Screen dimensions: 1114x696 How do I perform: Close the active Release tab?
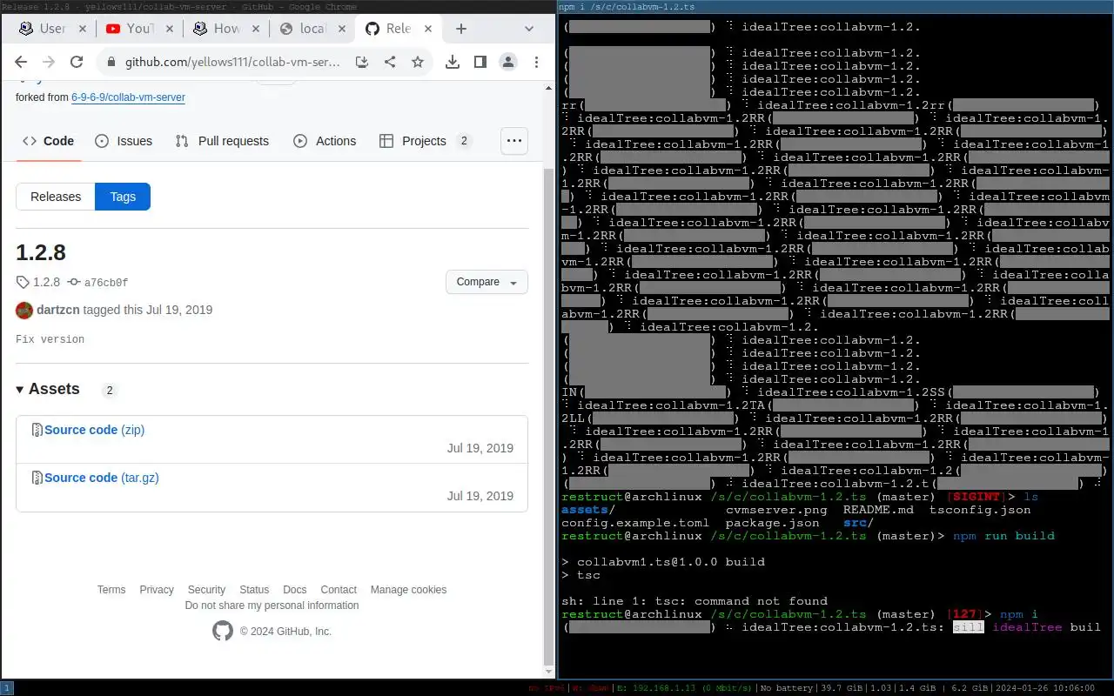point(427,29)
